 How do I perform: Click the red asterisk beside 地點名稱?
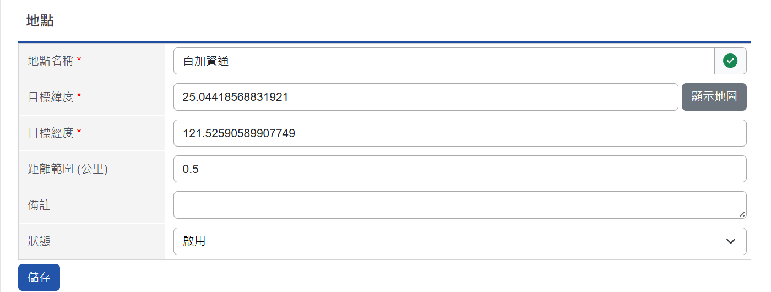point(79,60)
